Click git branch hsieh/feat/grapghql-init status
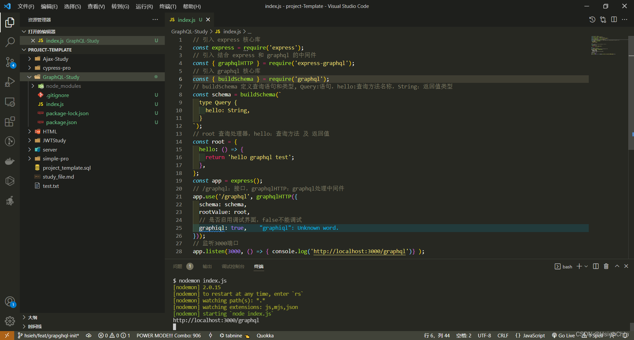This screenshot has height=340, width=634. coord(49,335)
